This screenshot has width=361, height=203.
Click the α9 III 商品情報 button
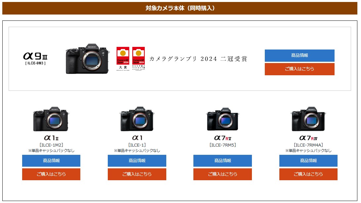tap(299, 55)
